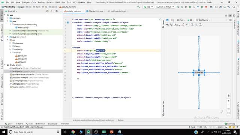The height and width of the screenshot is (135, 240).
Task: Click the Pack icon in design toolbar
Action: pyautogui.click(x=192, y=24)
